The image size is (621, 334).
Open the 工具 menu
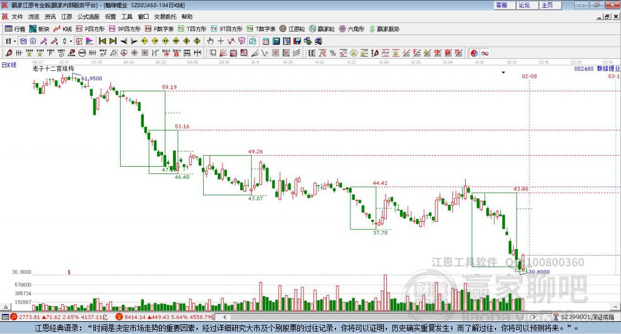[127, 16]
